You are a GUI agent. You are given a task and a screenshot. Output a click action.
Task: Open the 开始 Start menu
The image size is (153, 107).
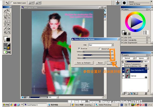click(x=6, y=105)
